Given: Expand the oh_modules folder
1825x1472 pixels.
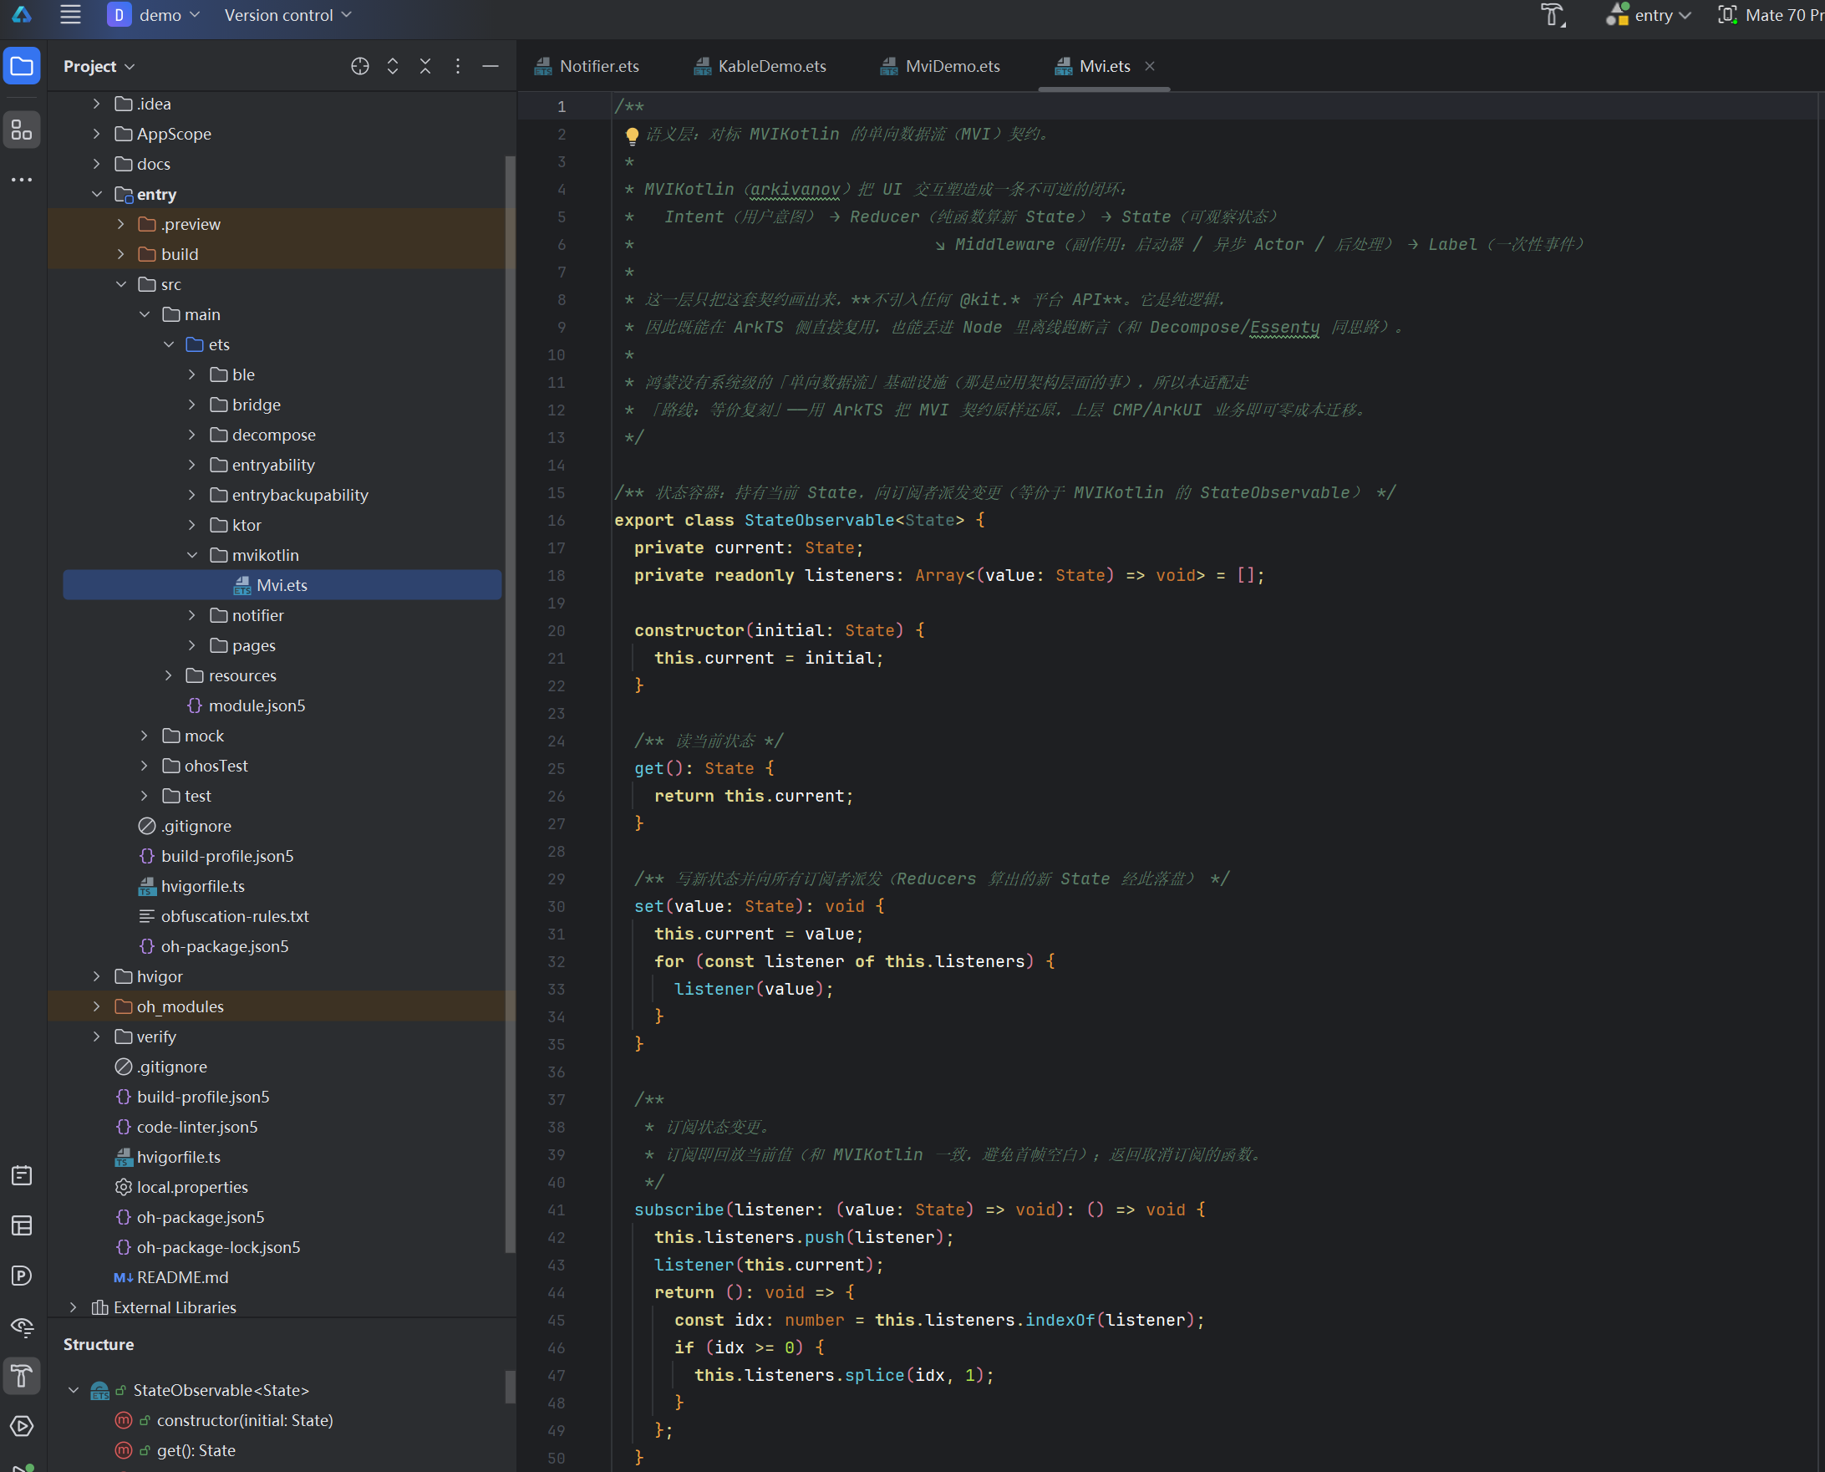Looking at the screenshot, I should click(x=97, y=1006).
